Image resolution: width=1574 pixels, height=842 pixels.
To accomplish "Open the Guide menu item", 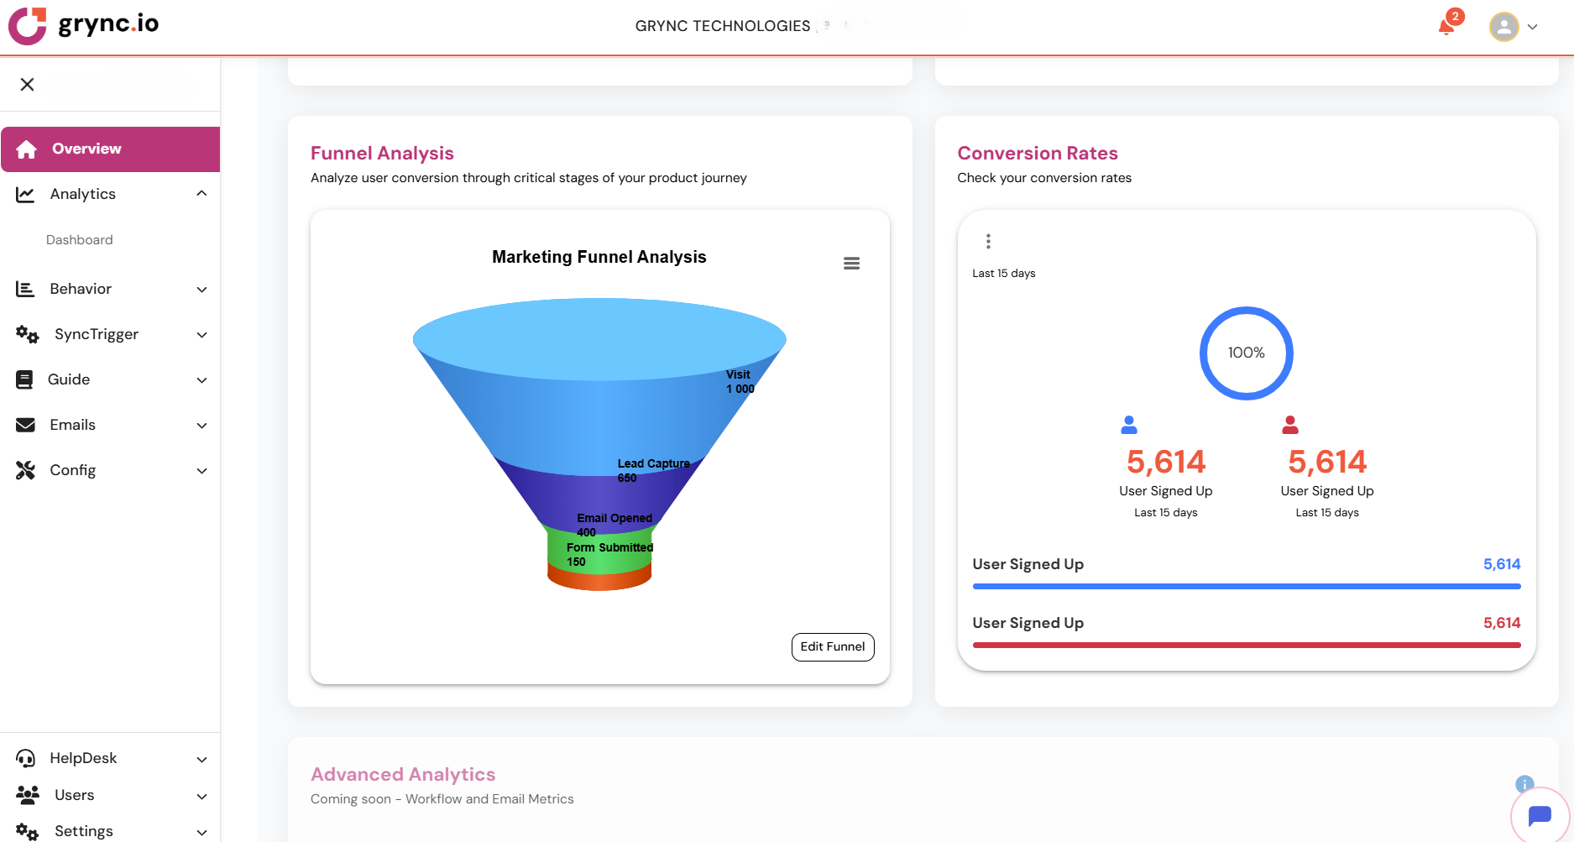I will [69, 379].
